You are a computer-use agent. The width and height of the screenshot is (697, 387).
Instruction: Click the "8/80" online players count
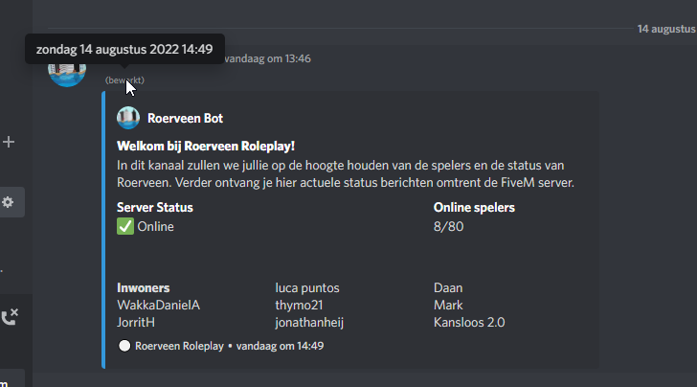(450, 226)
